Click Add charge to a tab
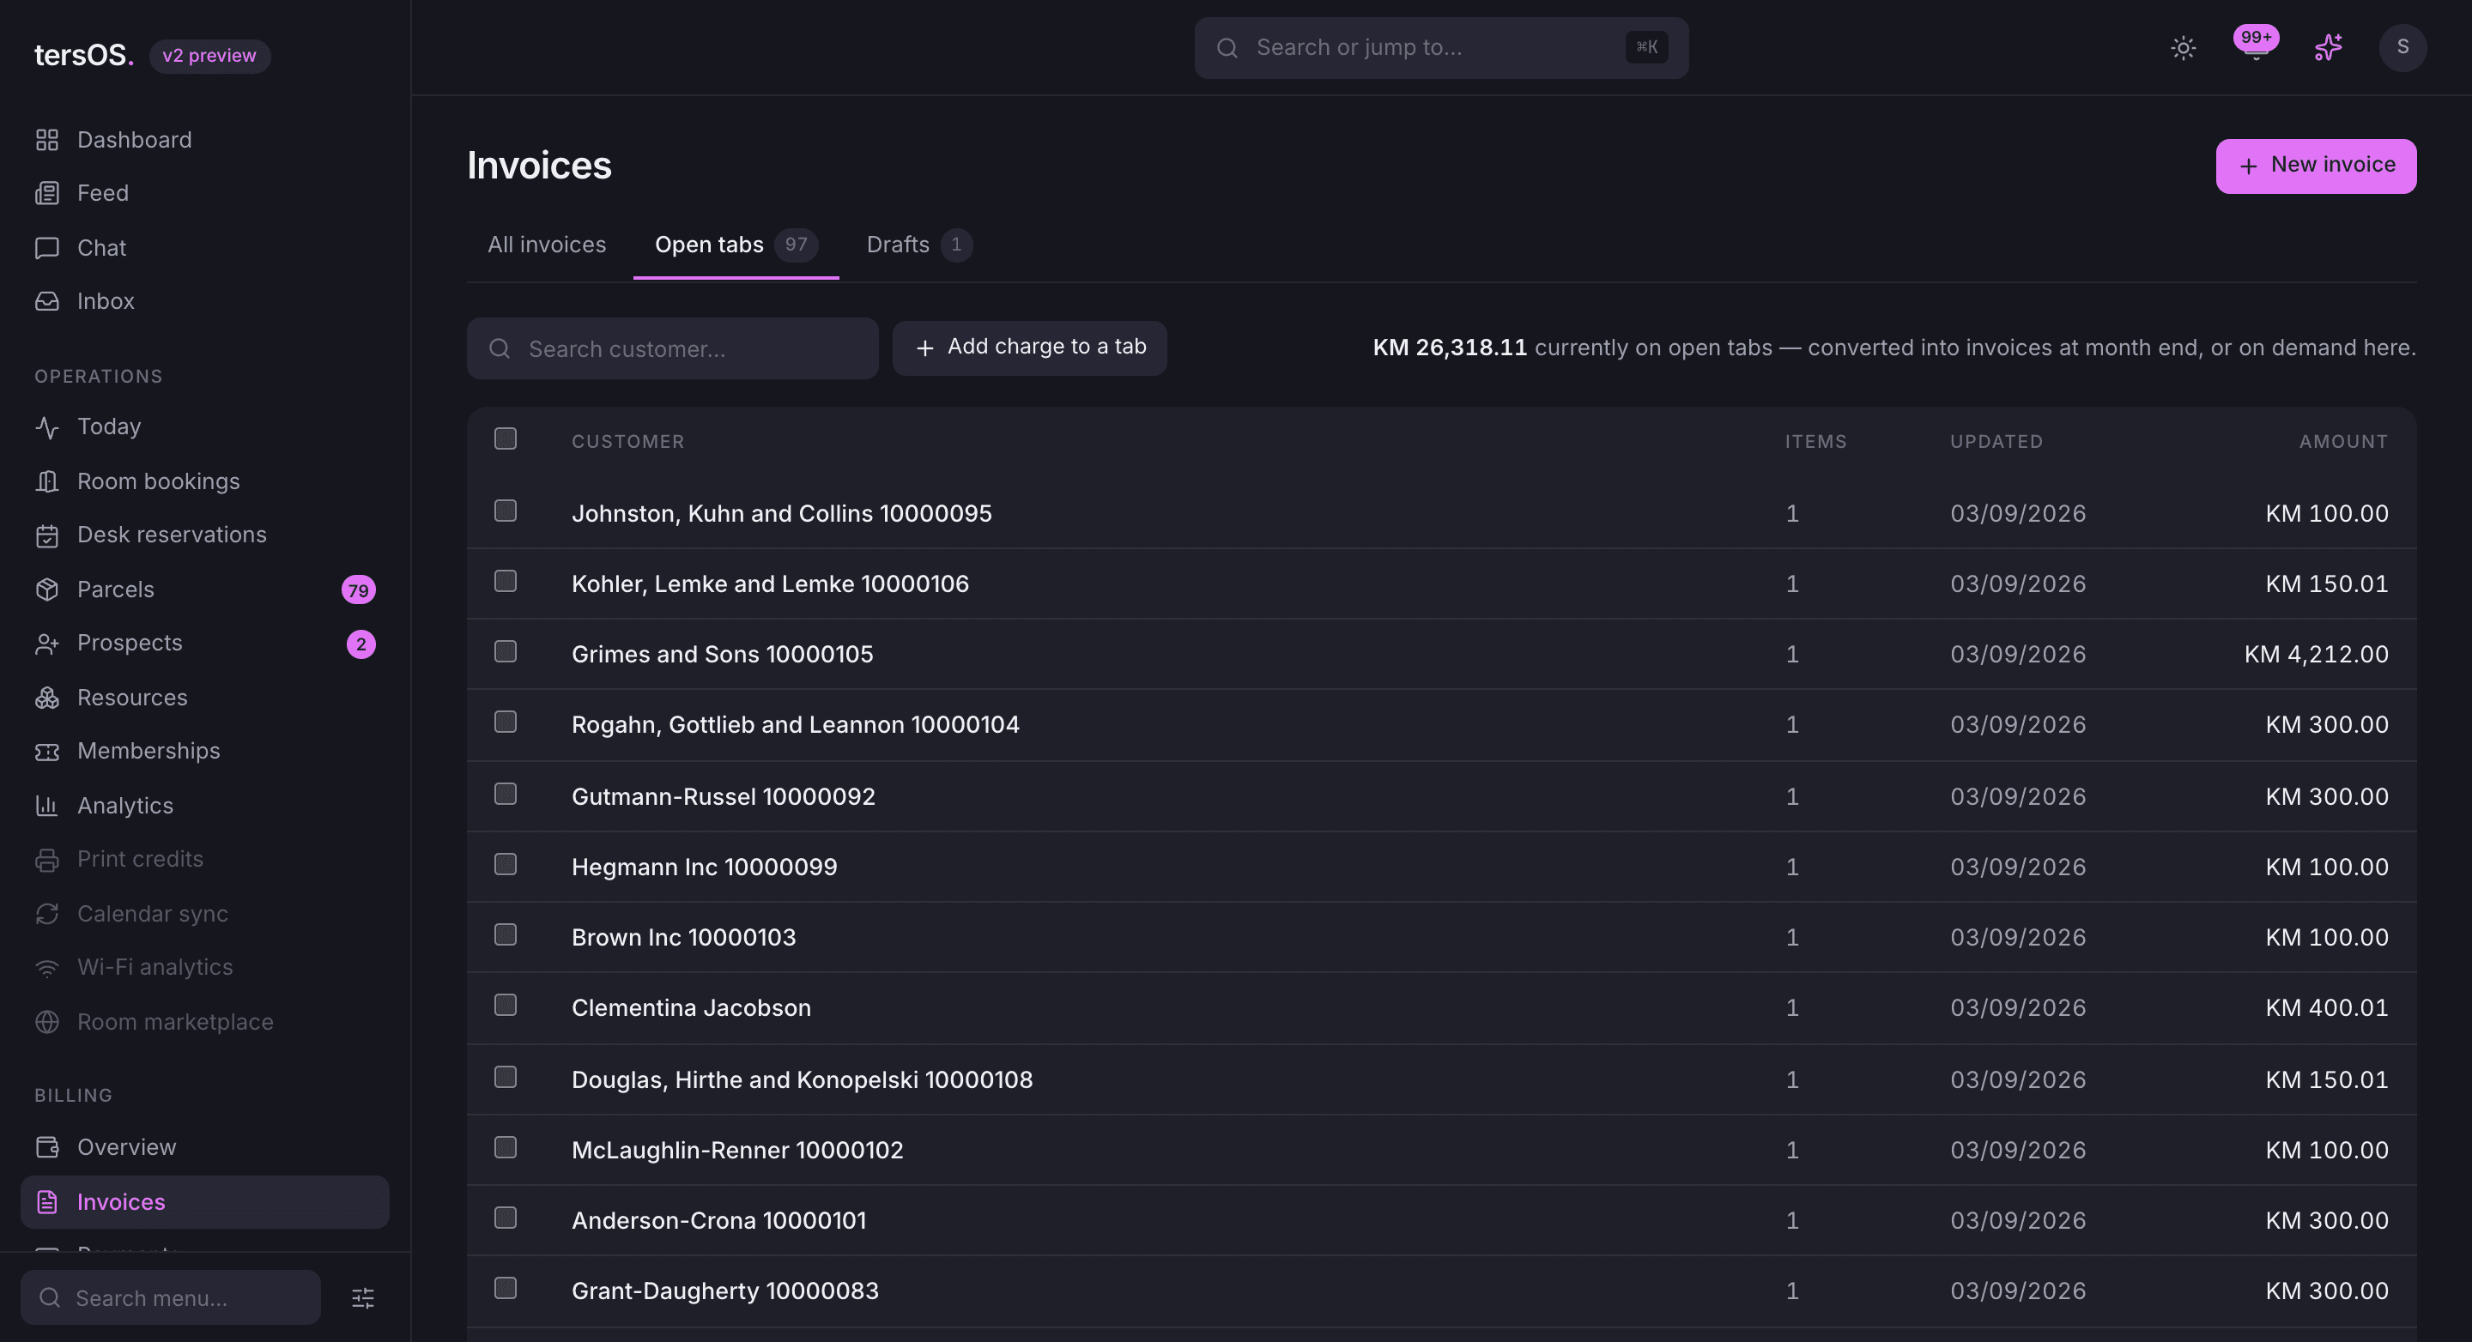The image size is (2472, 1342). click(x=1030, y=348)
